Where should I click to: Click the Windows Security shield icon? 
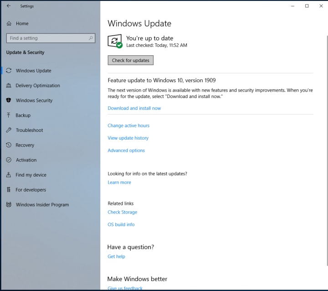(x=9, y=100)
